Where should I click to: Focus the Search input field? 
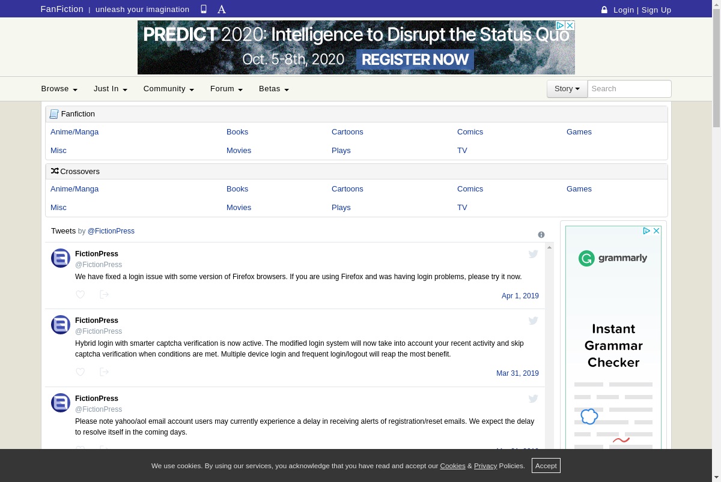click(629, 89)
